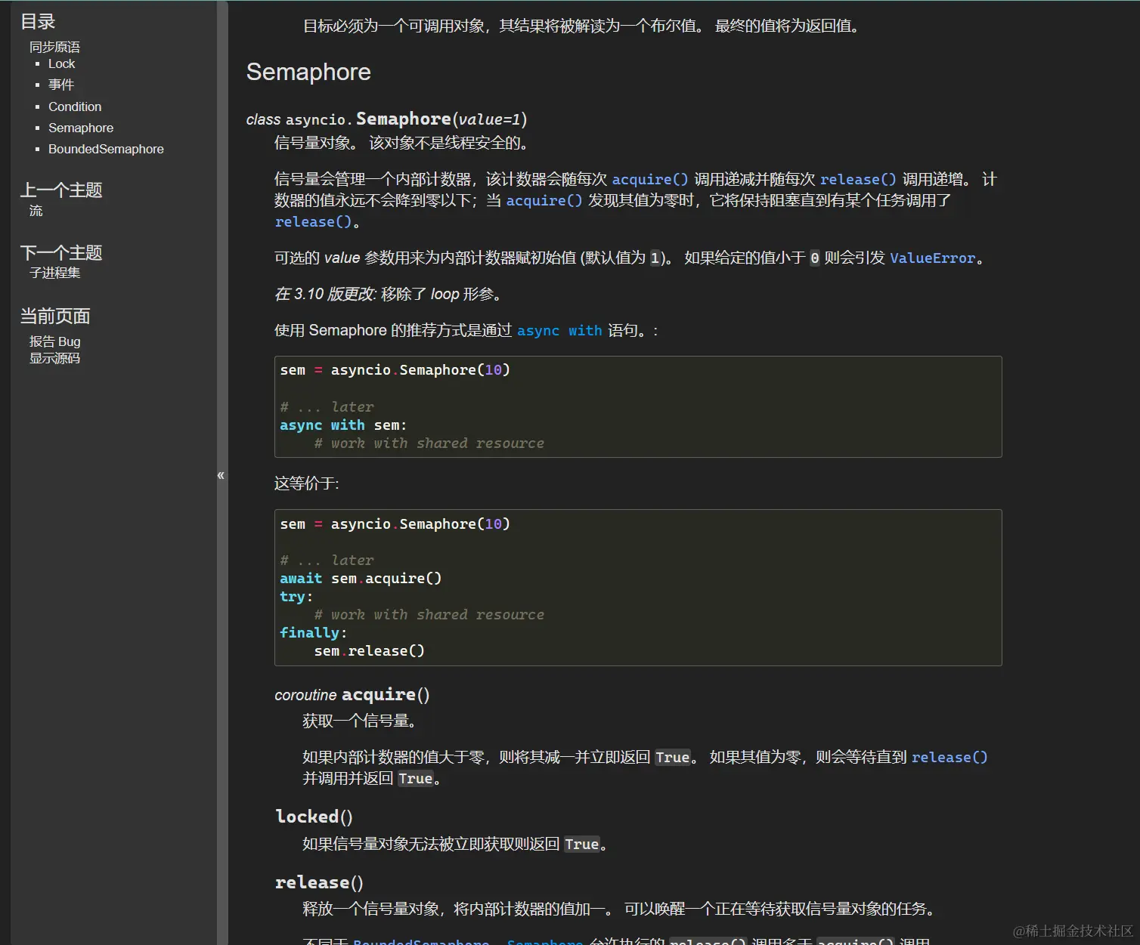This screenshot has width=1140, height=945.
Task: Jump to Lock in the sidebar contents
Action: click(x=62, y=64)
